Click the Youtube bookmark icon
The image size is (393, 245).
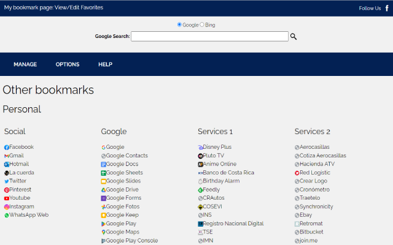click(x=7, y=198)
